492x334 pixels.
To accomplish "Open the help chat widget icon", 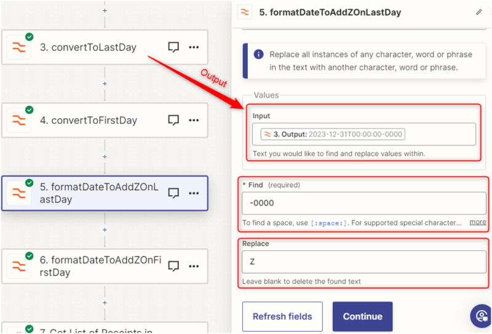I will [x=480, y=316].
